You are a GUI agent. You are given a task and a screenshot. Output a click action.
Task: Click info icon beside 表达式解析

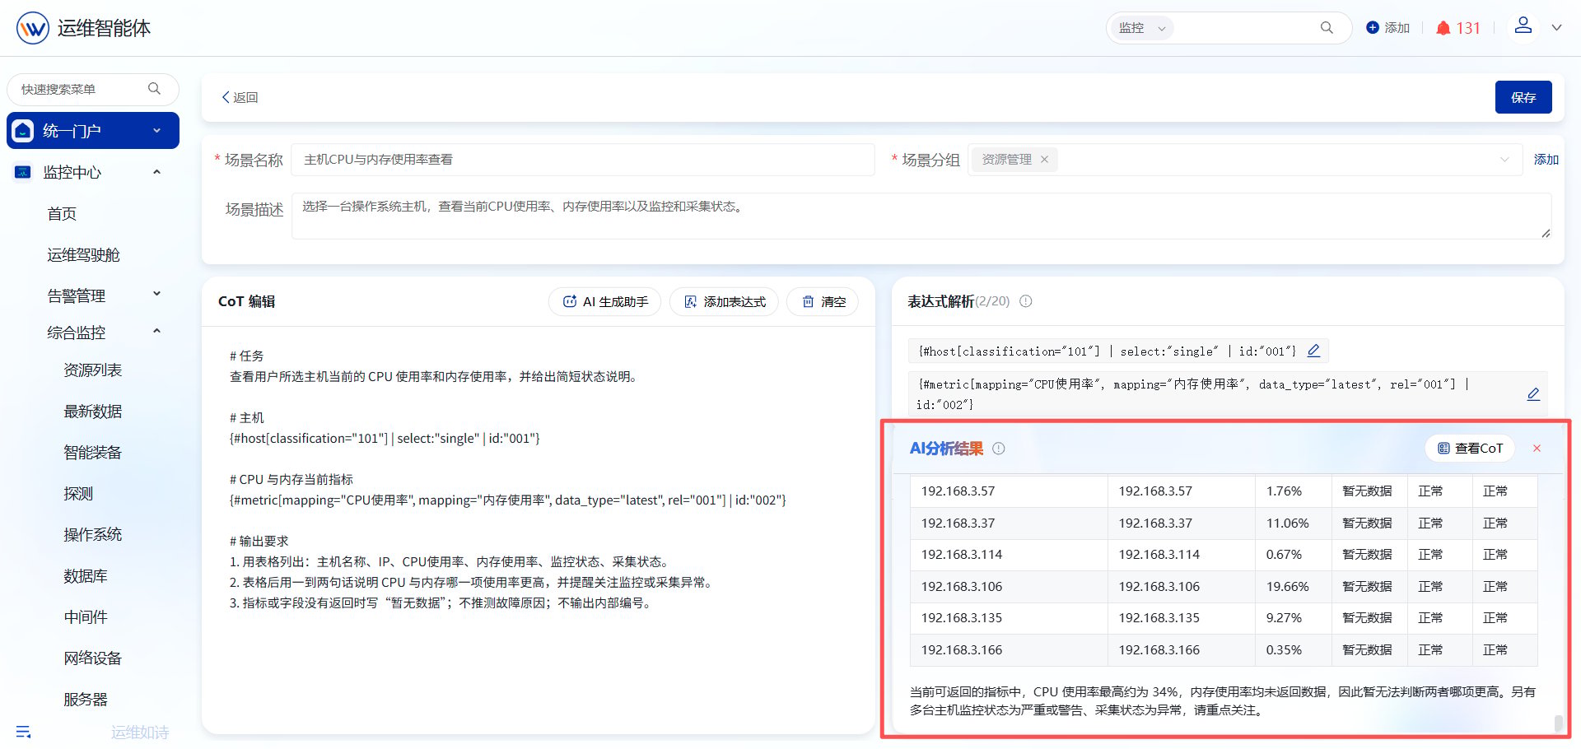1026,301
